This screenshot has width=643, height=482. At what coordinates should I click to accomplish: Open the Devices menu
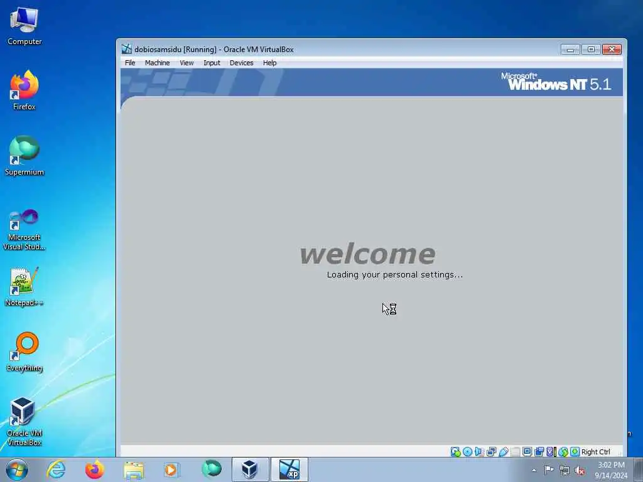click(x=242, y=63)
